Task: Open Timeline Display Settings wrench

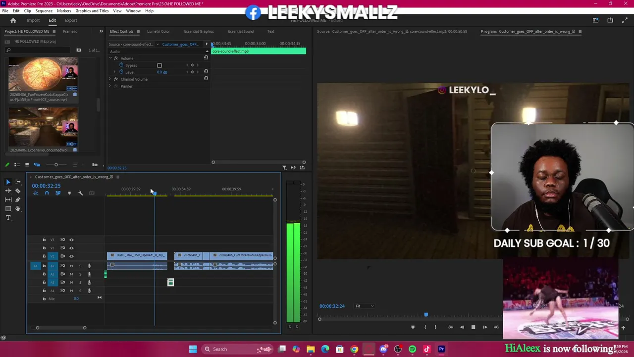Action: 80,193
